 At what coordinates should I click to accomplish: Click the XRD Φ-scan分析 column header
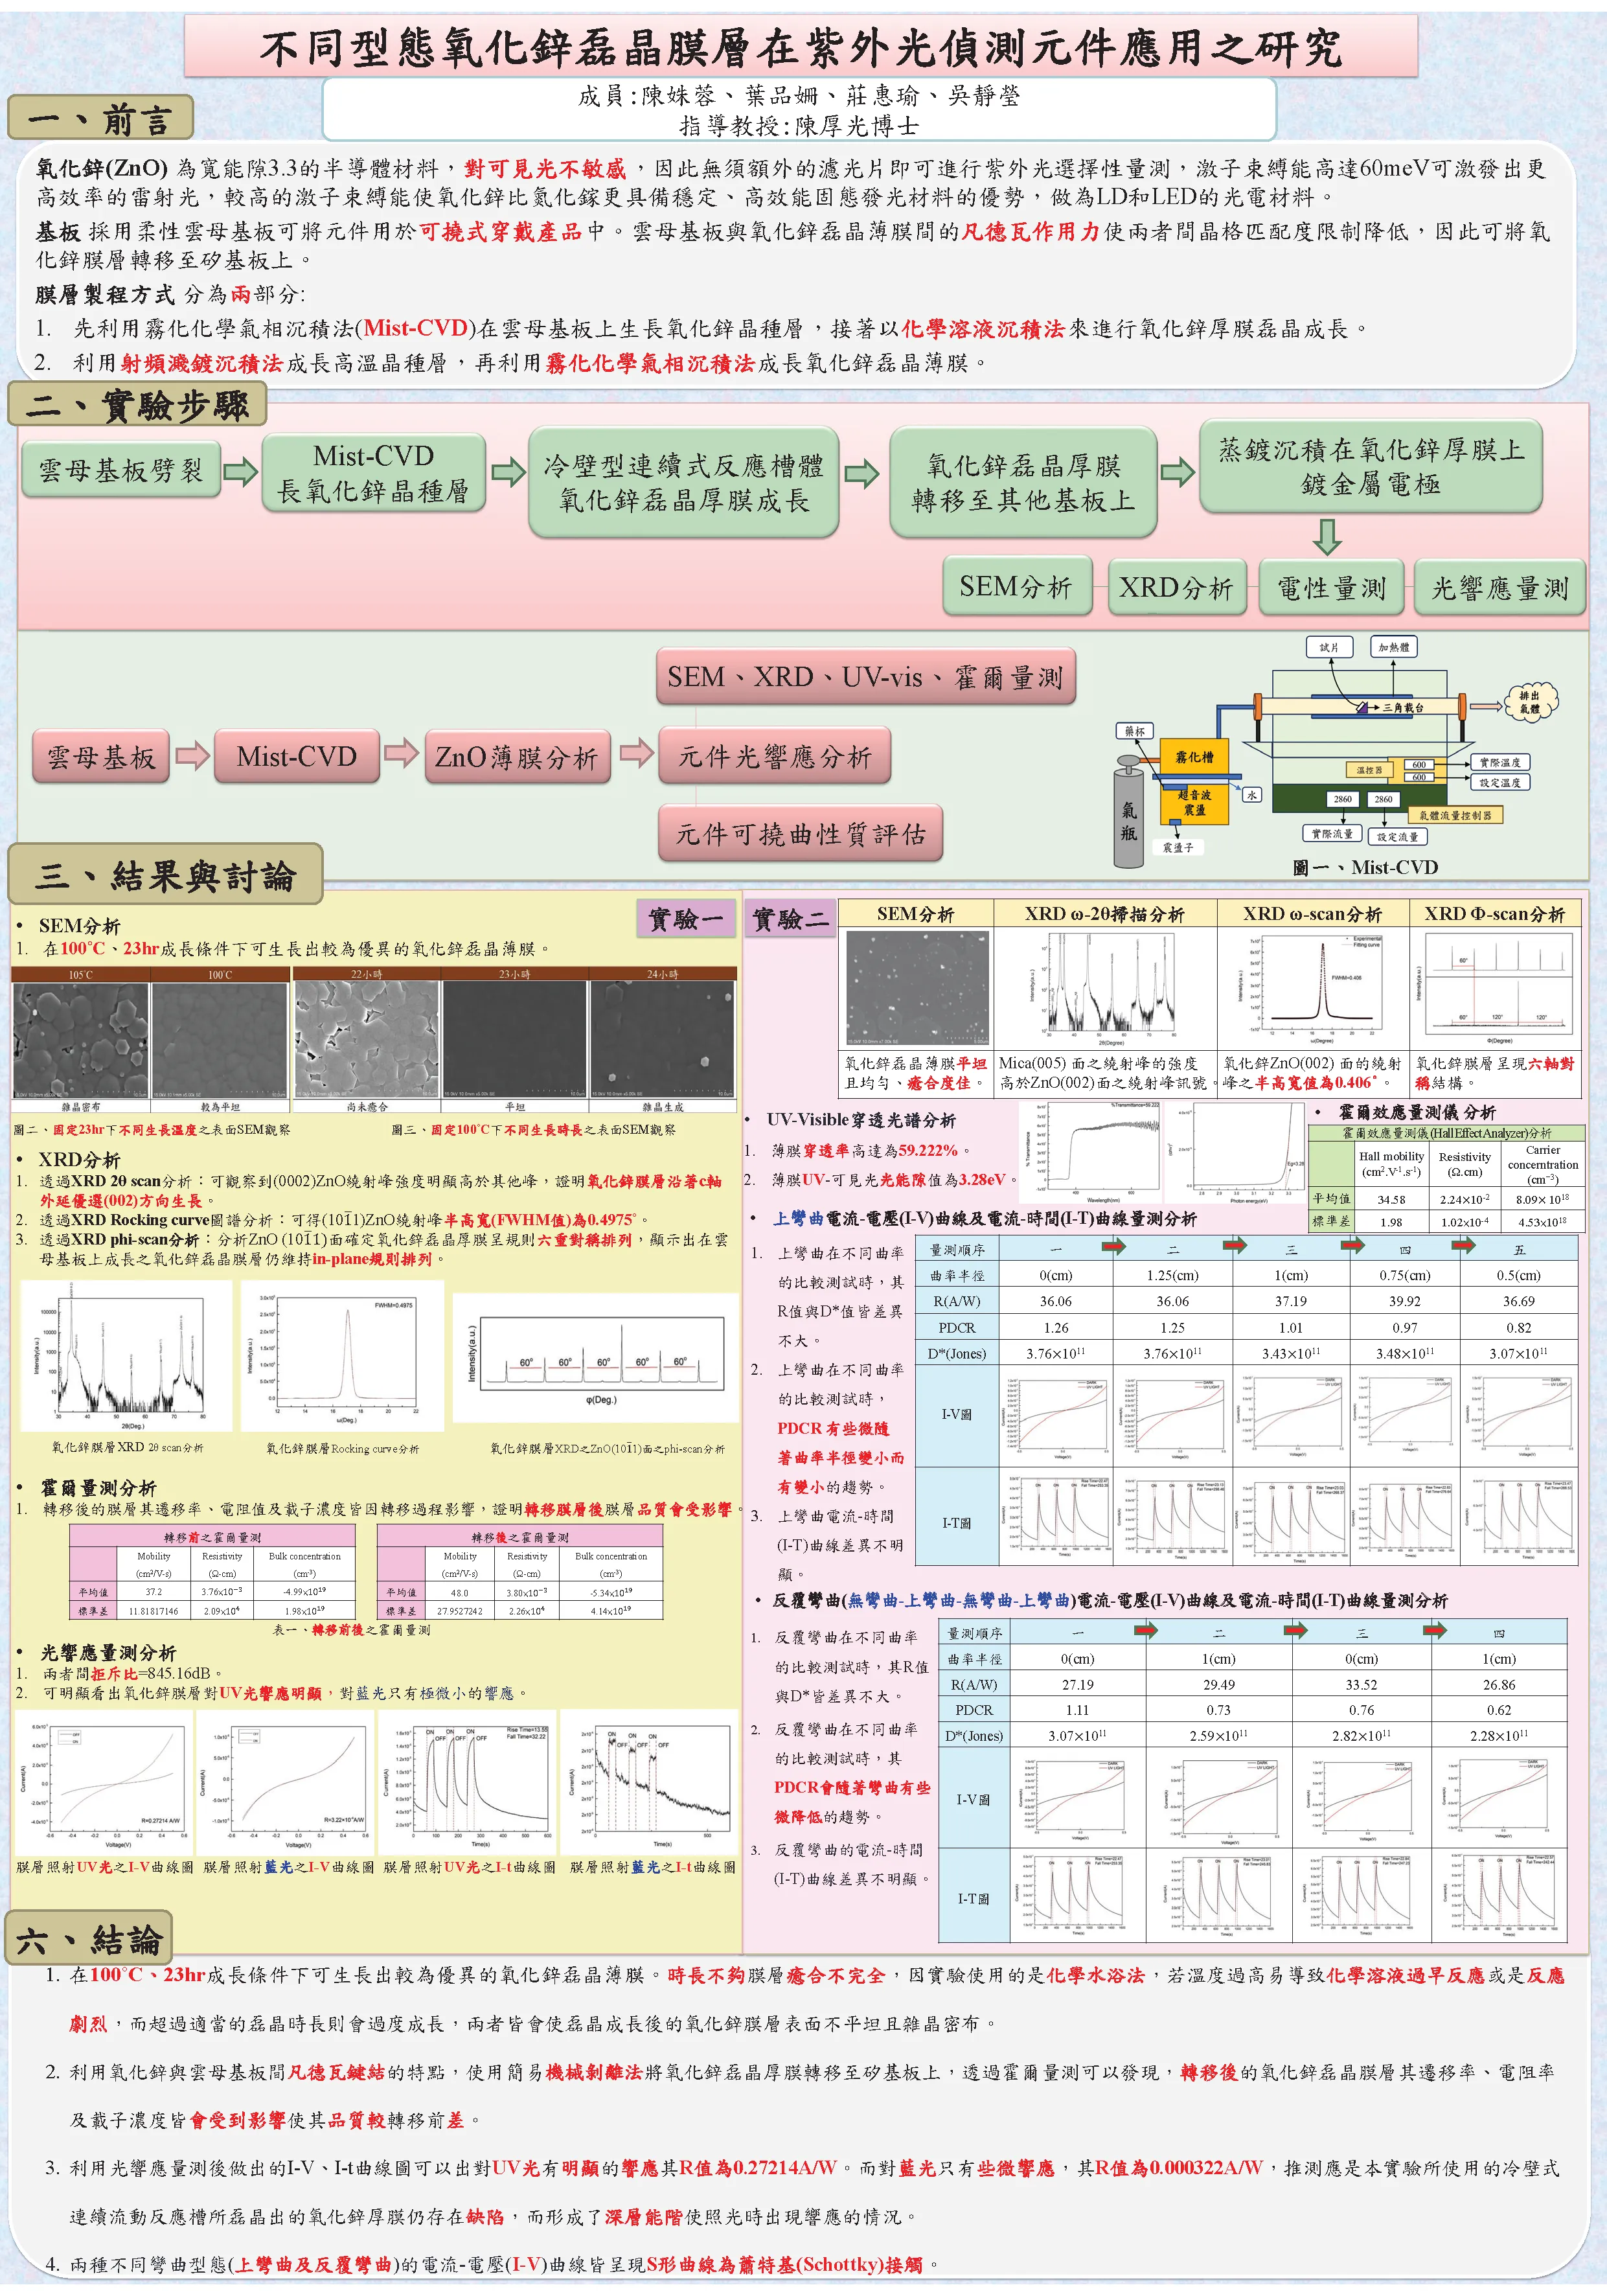1494,913
